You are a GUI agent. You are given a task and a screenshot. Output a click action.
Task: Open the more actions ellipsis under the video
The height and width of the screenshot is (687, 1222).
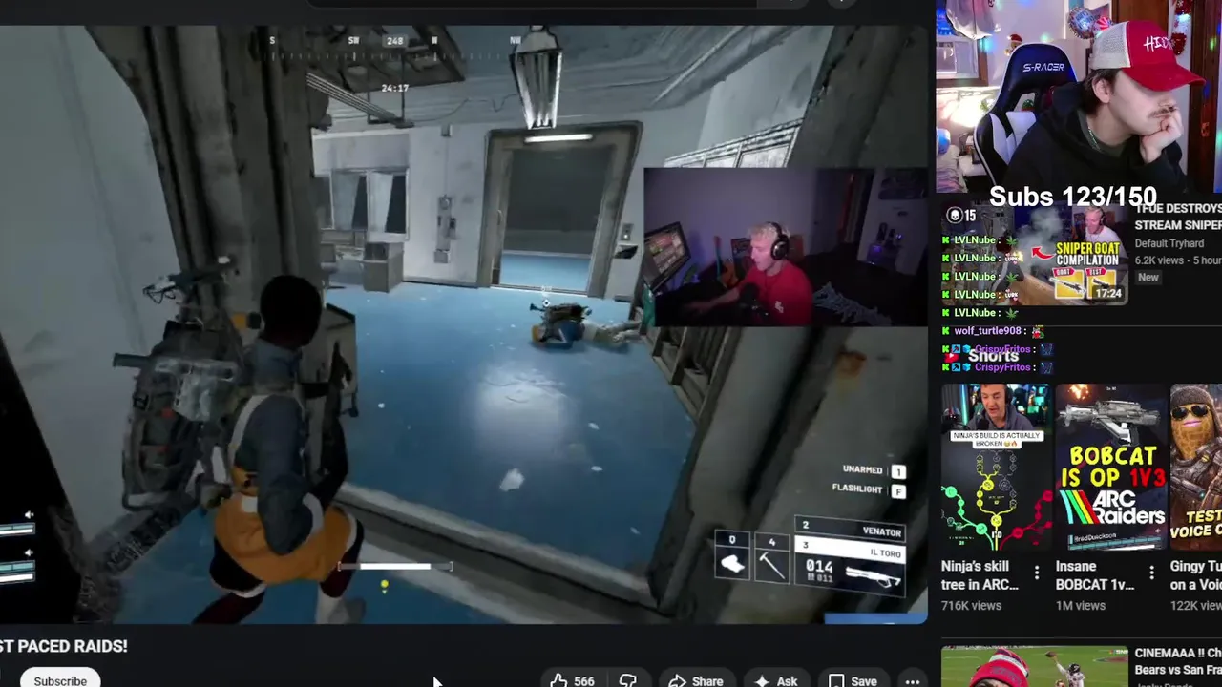pos(912,680)
